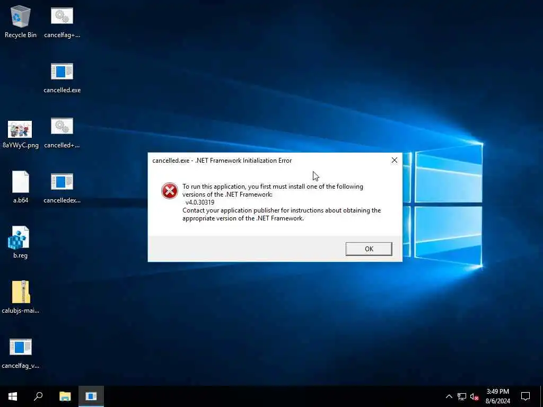The height and width of the screenshot is (407, 543).
Task: Select the cancelled.exe desktop icon
Action: tap(62, 77)
